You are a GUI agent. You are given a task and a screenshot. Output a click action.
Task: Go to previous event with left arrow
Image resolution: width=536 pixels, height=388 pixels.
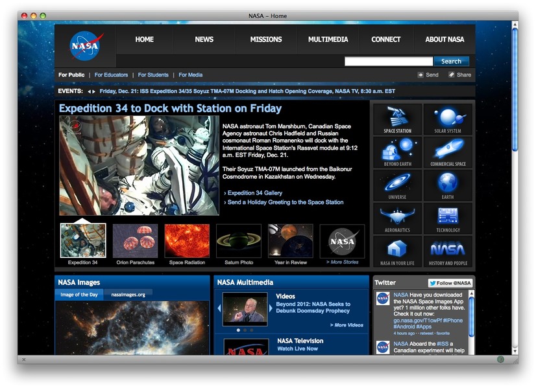click(89, 91)
